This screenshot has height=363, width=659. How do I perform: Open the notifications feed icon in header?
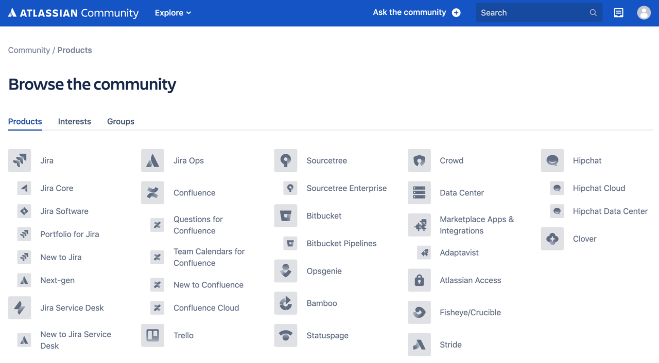click(x=618, y=13)
